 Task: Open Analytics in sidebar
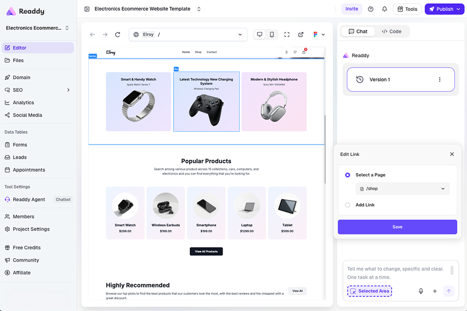(x=38, y=103)
